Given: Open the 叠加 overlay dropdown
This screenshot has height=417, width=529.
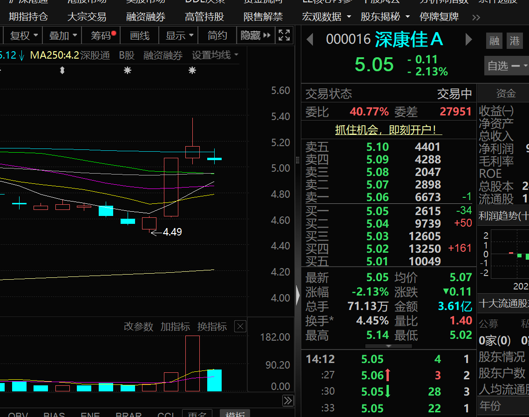Looking at the screenshot, I should [63, 35].
